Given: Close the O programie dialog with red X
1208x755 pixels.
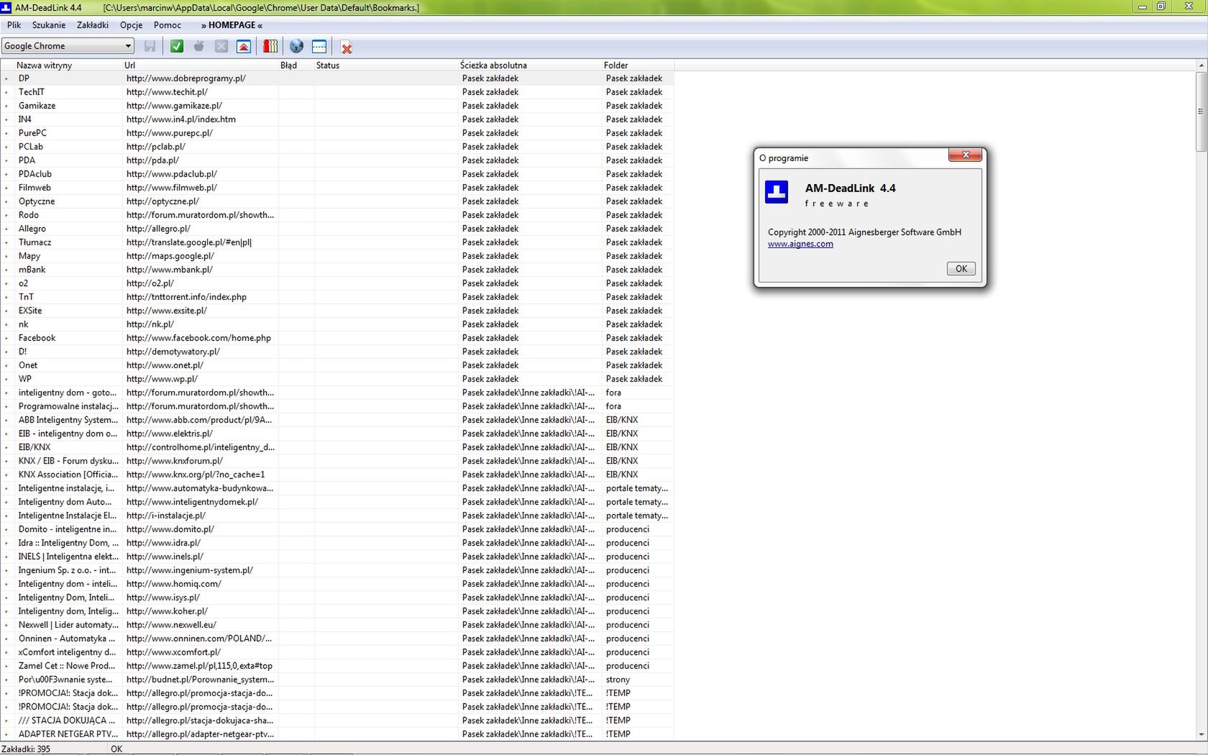Looking at the screenshot, I should (x=966, y=155).
